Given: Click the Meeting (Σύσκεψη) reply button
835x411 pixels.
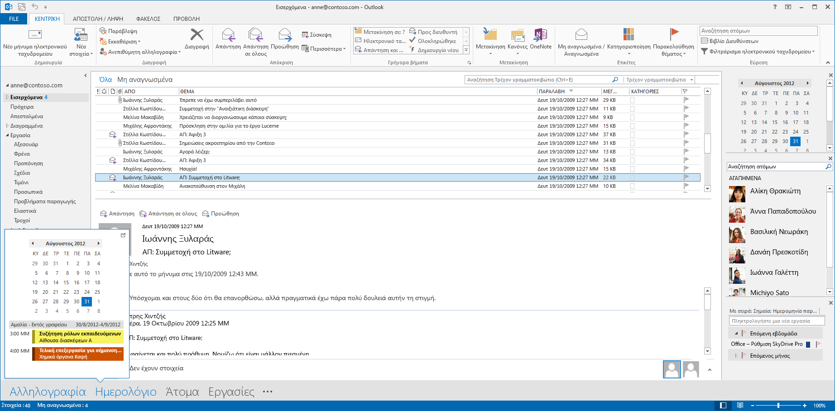Looking at the screenshot, I should pos(317,35).
